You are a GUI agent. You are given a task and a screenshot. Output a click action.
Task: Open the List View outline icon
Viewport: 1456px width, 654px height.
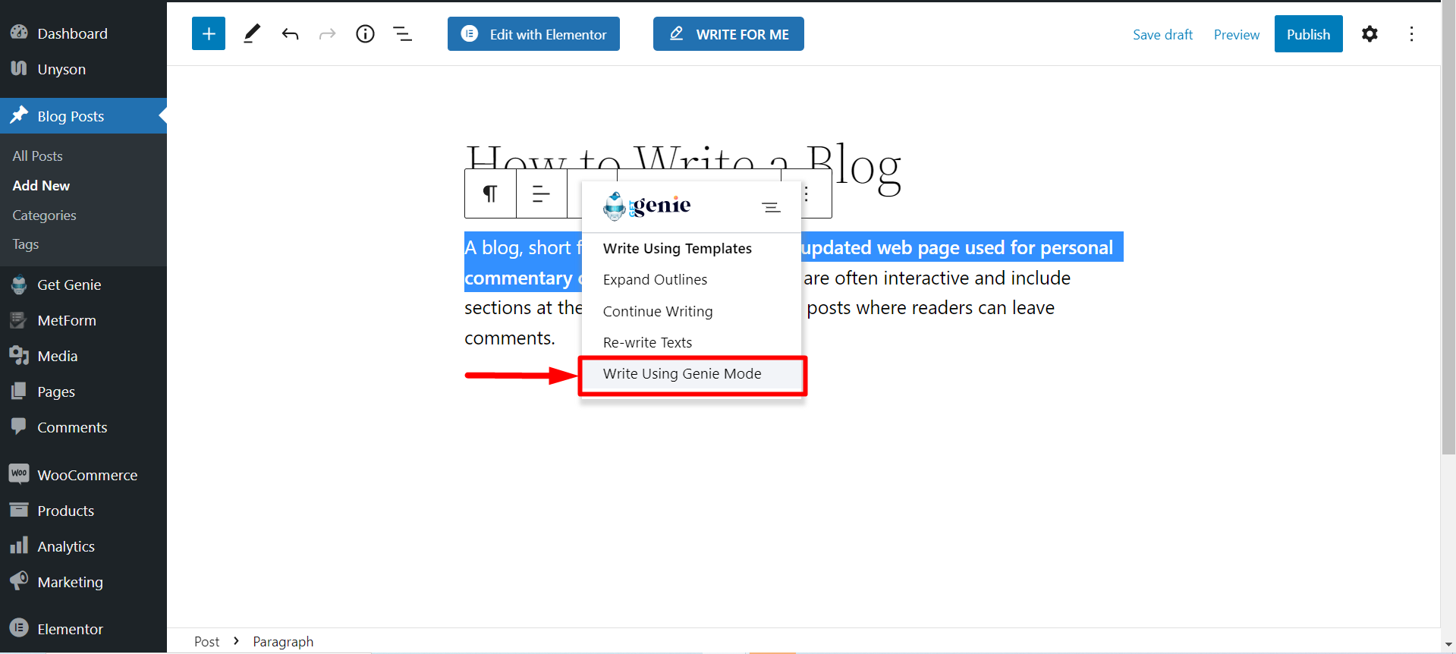click(402, 34)
